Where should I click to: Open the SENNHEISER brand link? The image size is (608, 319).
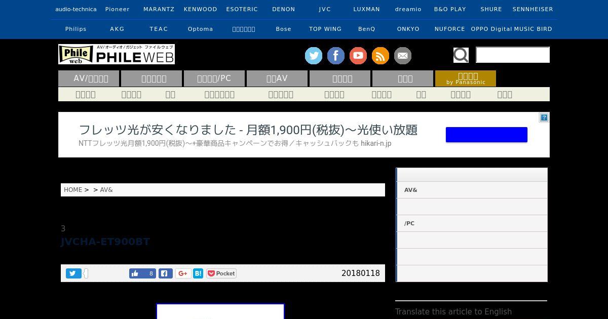533,9
